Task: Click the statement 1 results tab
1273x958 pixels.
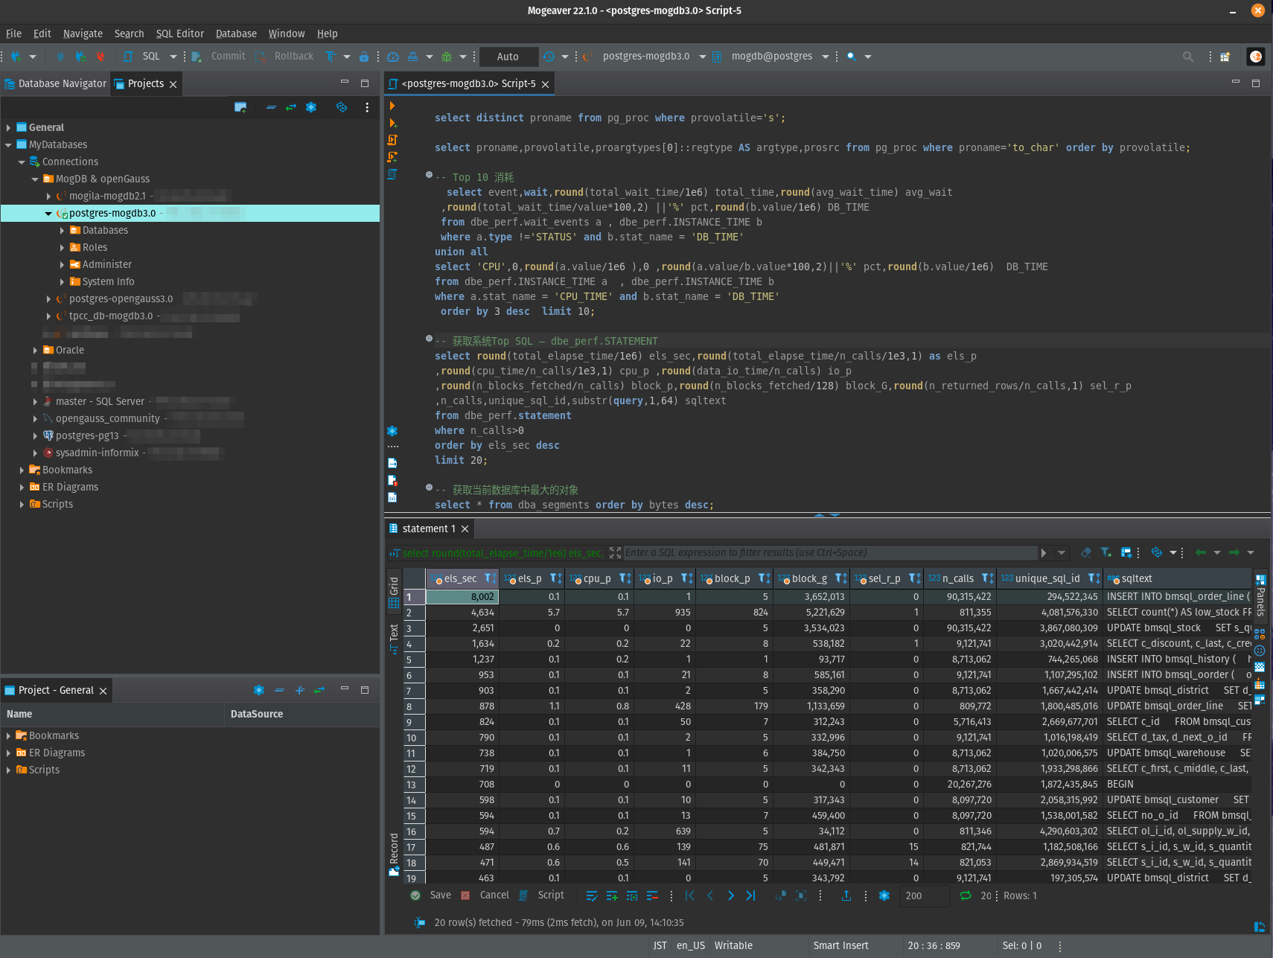Action: 428,529
